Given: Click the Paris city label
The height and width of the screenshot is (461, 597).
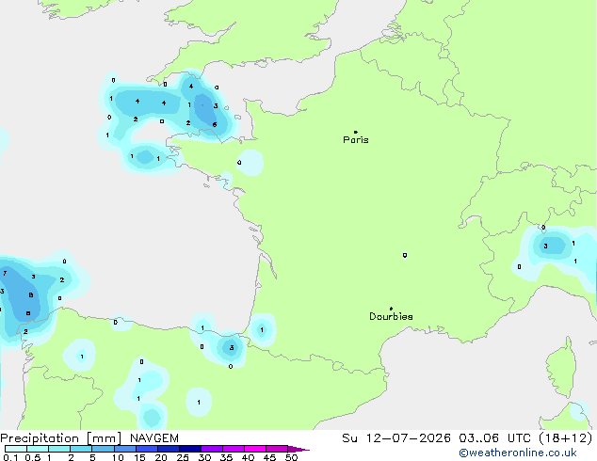Looking at the screenshot, I should tap(356, 140).
